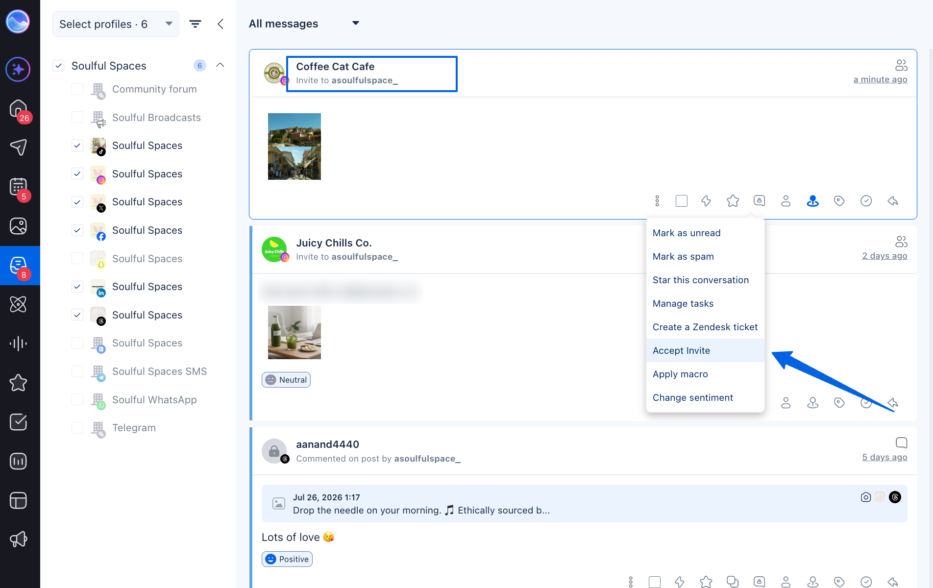
Task: Open the megaphone icon in sidebar
Action: [x=19, y=539]
